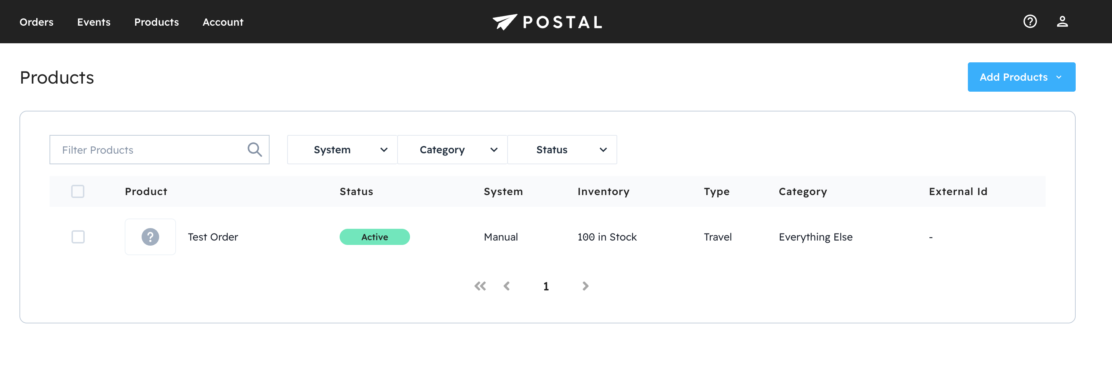Check the Test Order row checkbox
Viewport: 1112px width, 385px height.
[78, 237]
